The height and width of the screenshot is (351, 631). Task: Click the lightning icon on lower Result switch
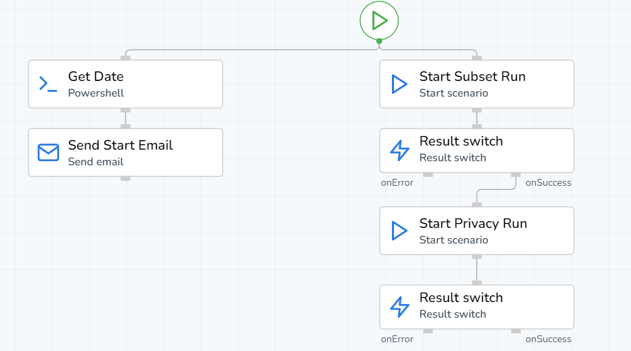point(399,307)
